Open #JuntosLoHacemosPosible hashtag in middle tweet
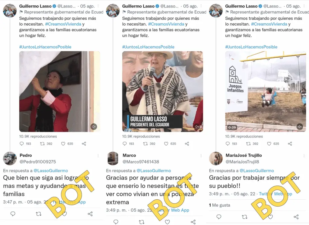 pyautogui.click(x=148, y=47)
